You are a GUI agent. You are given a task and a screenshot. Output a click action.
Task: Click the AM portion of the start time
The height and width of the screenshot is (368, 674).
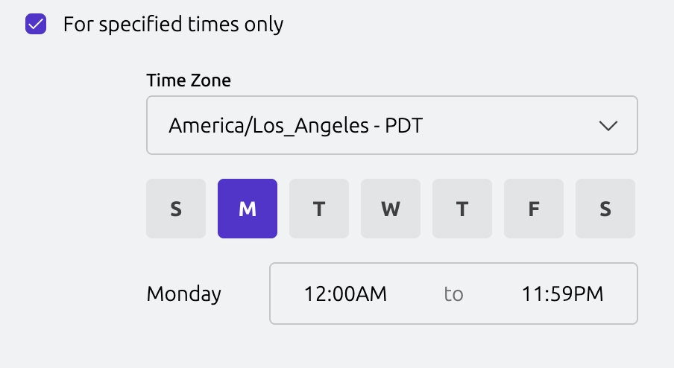(x=372, y=294)
